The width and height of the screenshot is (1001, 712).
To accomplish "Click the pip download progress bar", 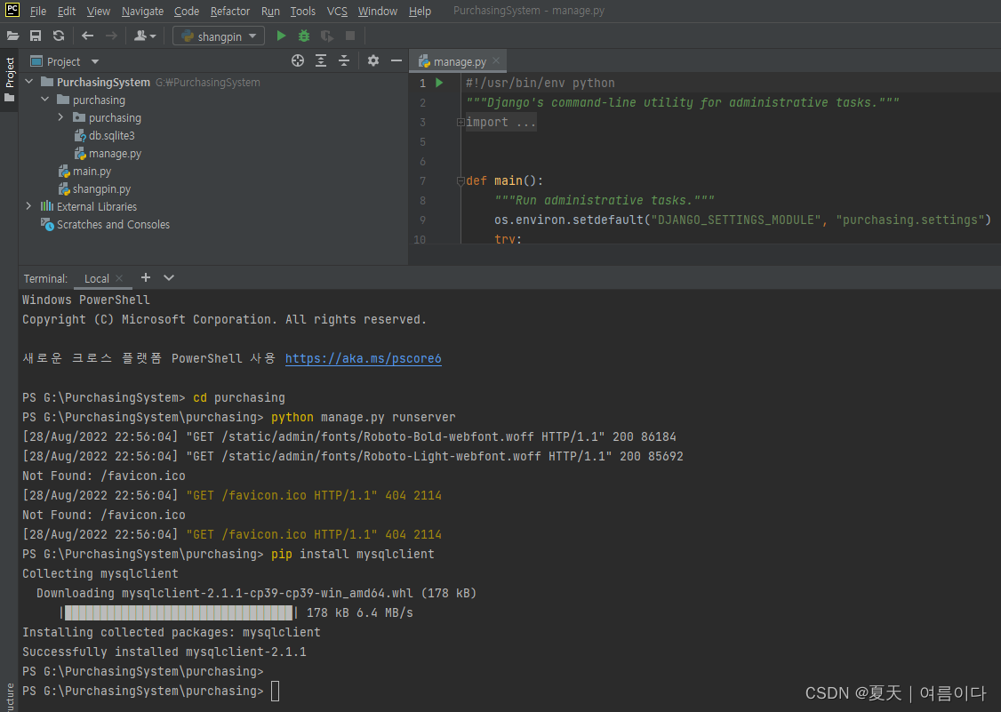I will point(177,612).
